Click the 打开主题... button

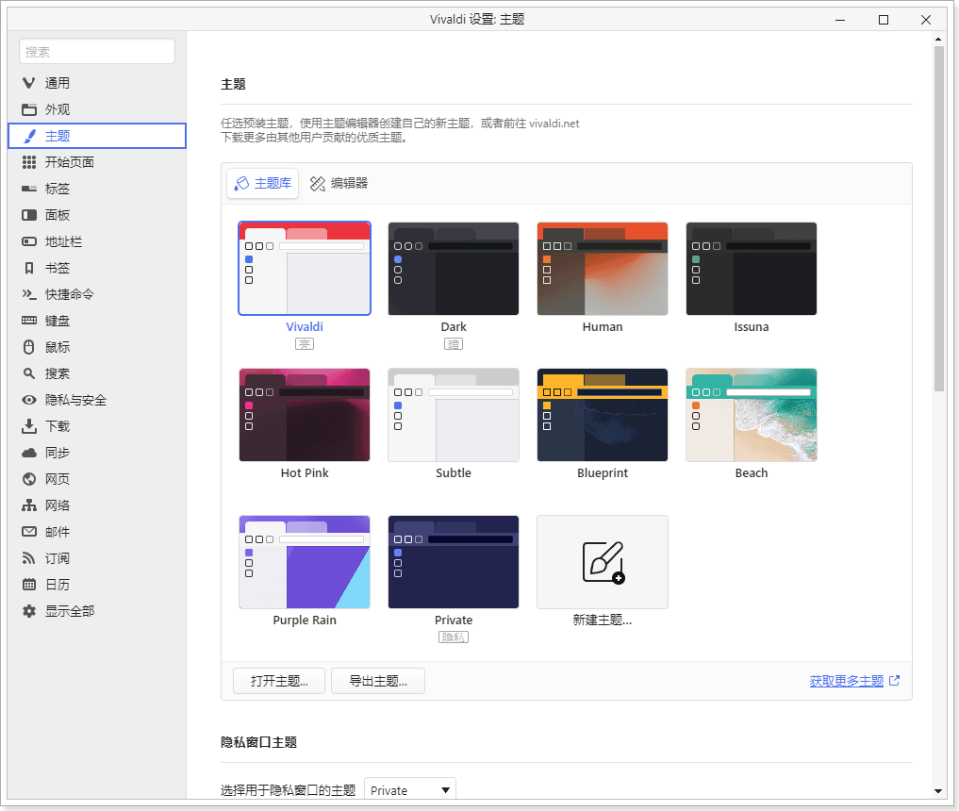tap(279, 681)
